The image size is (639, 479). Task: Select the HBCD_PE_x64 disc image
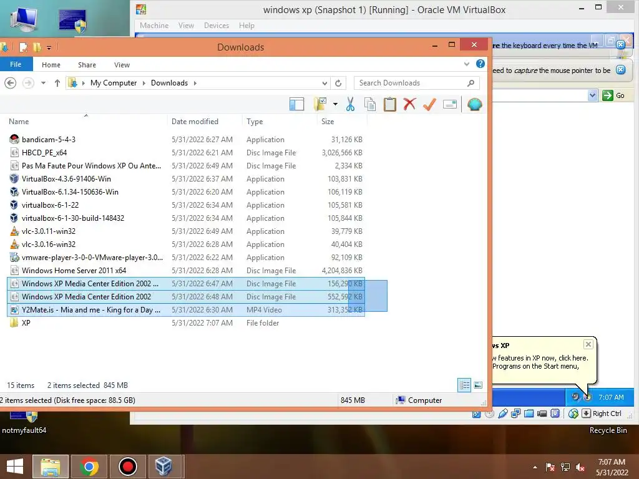44,152
